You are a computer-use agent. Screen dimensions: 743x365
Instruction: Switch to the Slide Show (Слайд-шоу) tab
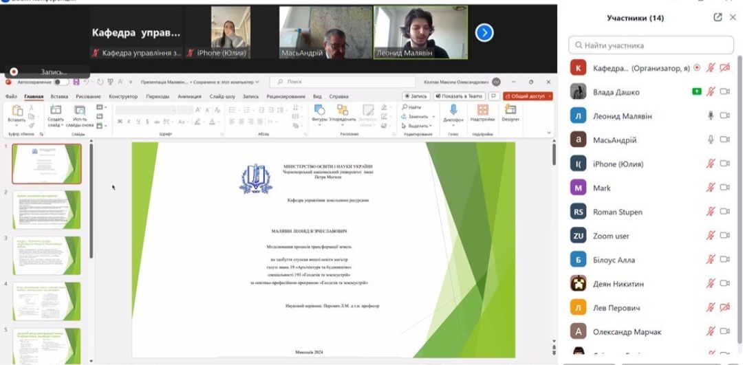pyautogui.click(x=222, y=96)
